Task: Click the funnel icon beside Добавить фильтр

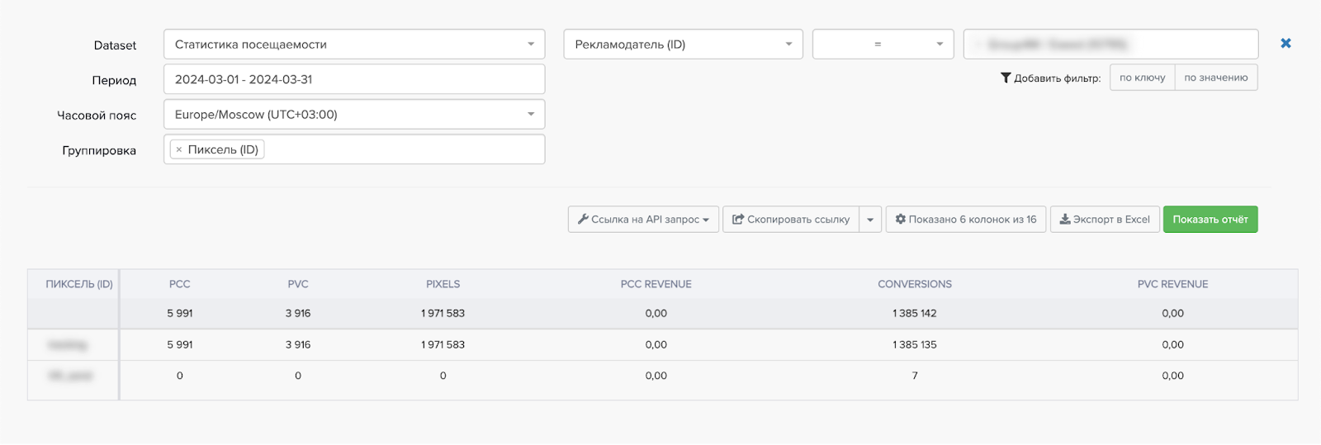Action: [1006, 78]
